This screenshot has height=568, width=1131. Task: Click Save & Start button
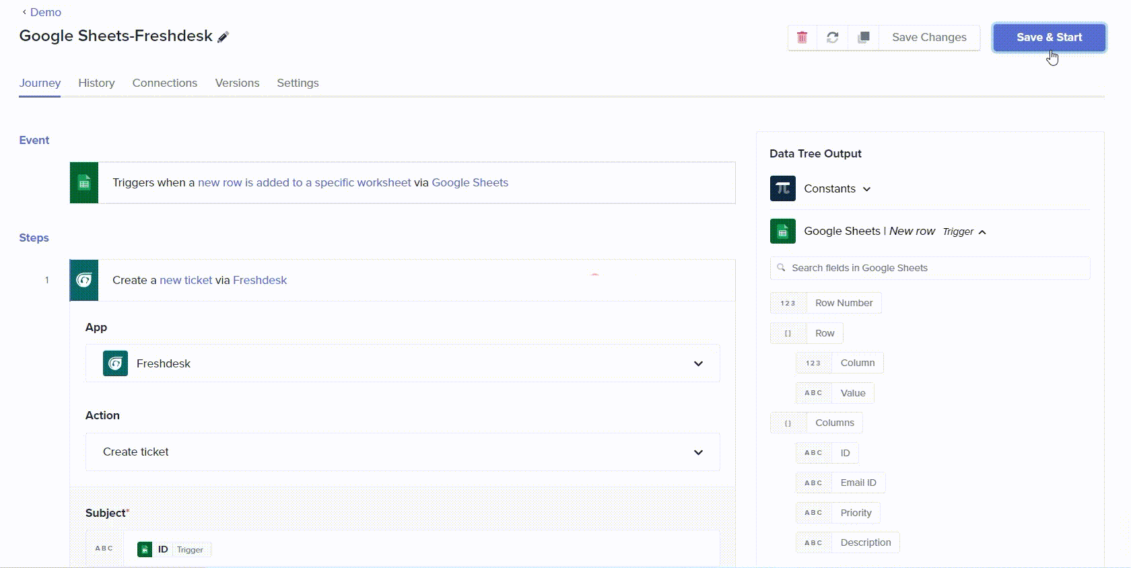(1049, 38)
